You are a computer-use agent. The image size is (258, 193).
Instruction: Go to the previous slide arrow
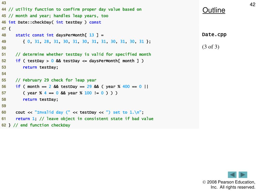tap(232, 175)
